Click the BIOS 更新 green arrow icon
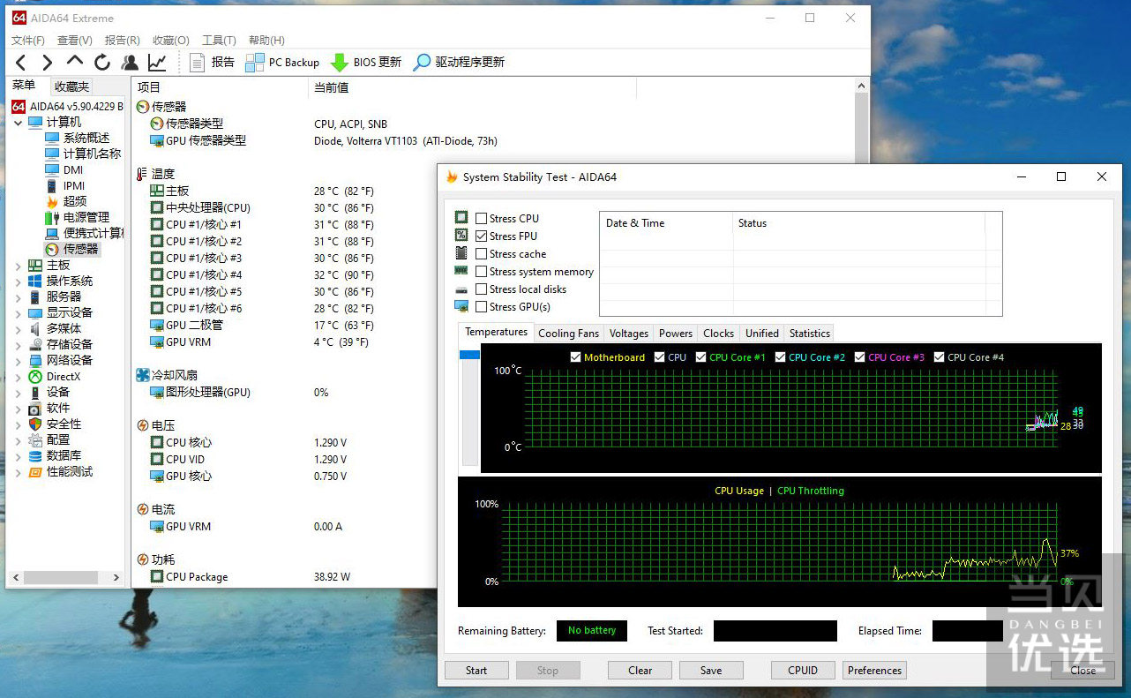Viewport: 1131px width, 698px height. click(340, 63)
